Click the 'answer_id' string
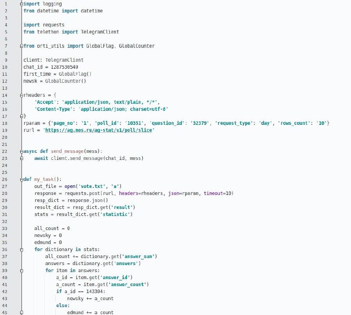The width and height of the screenshot is (351, 315). click(115, 277)
